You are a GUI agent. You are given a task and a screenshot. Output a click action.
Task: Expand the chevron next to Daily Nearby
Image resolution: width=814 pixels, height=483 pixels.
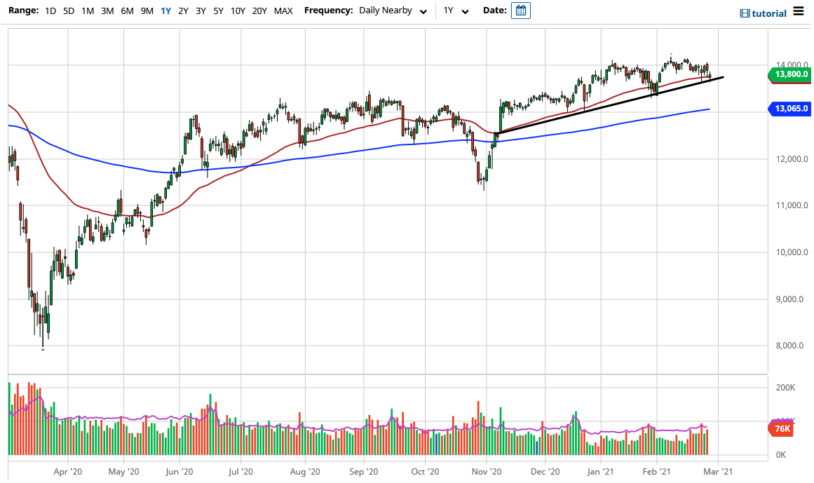click(423, 11)
